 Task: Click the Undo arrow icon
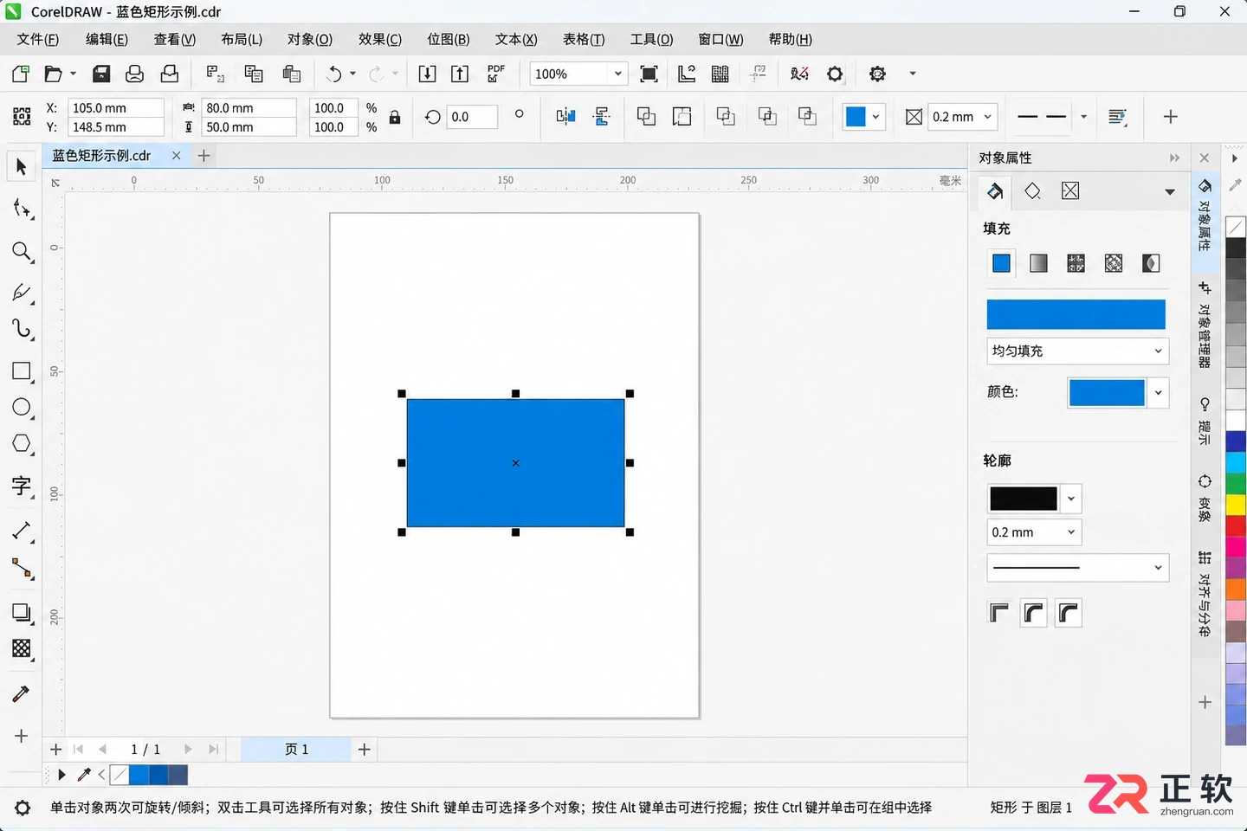[333, 74]
